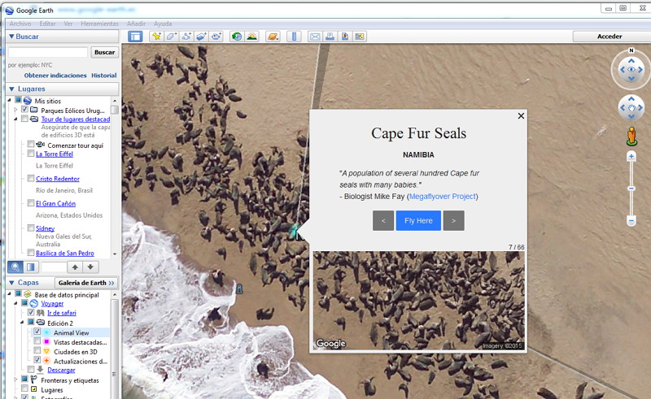This screenshot has width=651, height=399.
Task: Open the planet switcher icon
Action: (273, 37)
